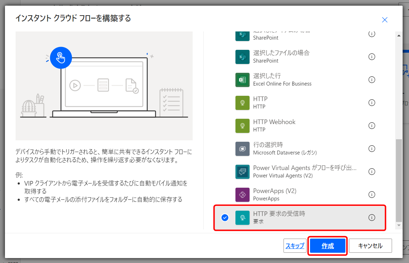Select the 選択した行 trigger text
This screenshot has width=409, height=263.
point(267,76)
